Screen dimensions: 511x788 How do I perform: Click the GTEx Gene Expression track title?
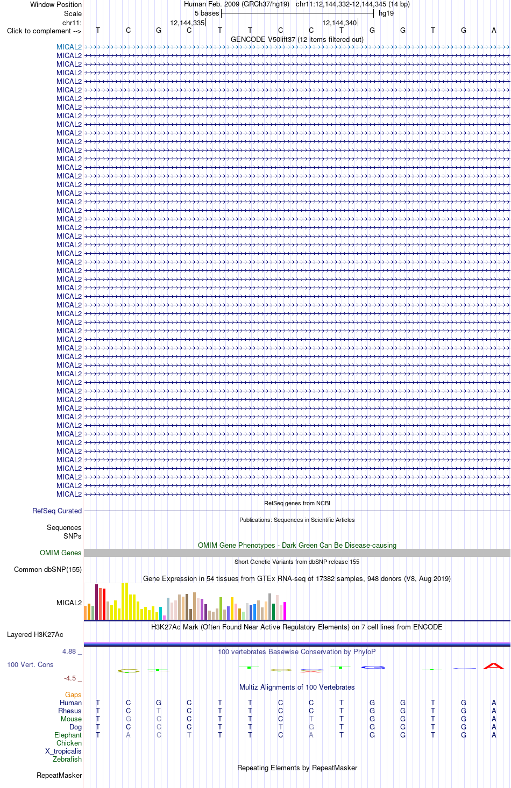point(297,578)
